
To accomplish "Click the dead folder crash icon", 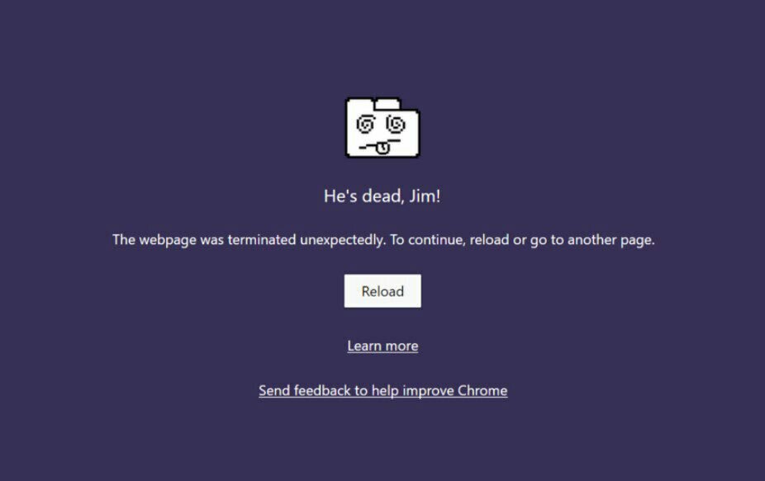I will (x=382, y=128).
